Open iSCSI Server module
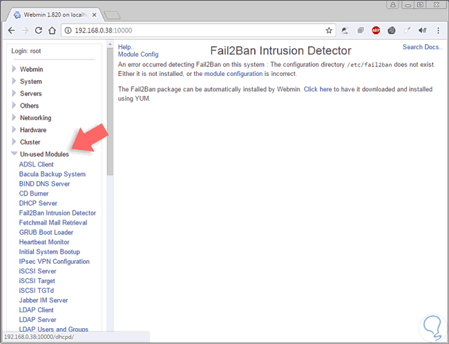This screenshot has width=449, height=344. (37, 271)
